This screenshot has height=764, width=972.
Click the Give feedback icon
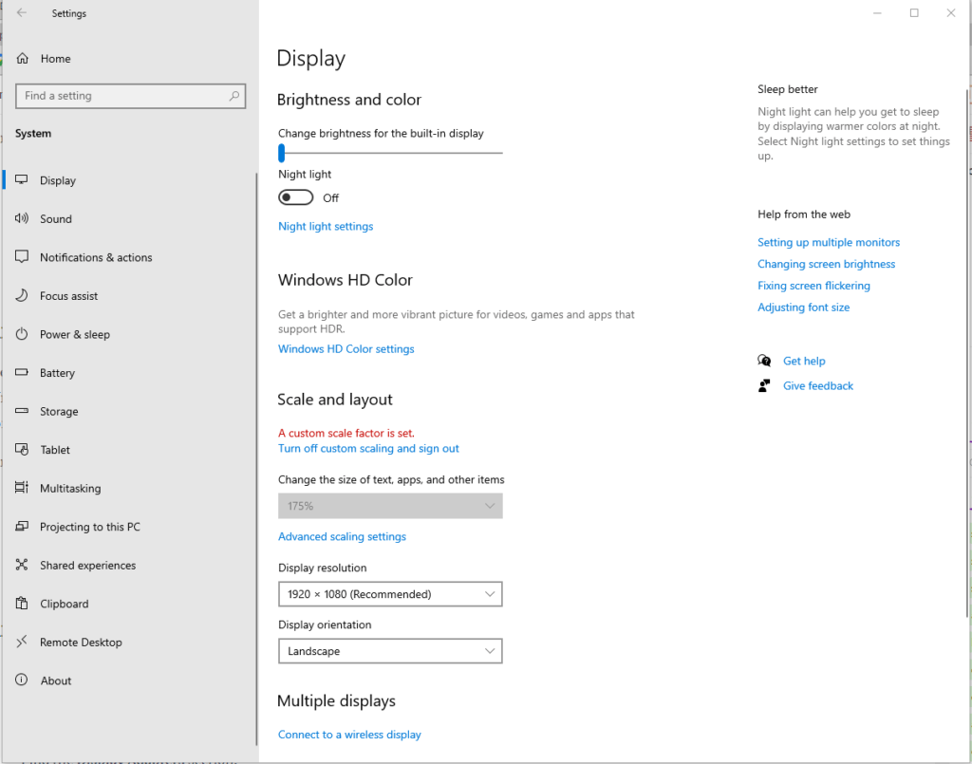coord(763,385)
